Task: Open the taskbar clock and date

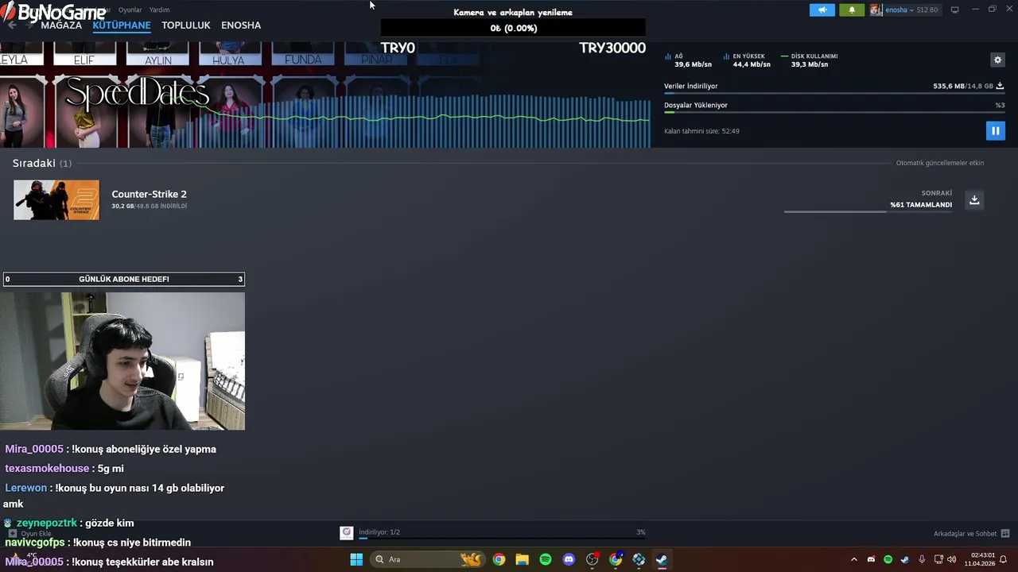Action: (x=980, y=559)
